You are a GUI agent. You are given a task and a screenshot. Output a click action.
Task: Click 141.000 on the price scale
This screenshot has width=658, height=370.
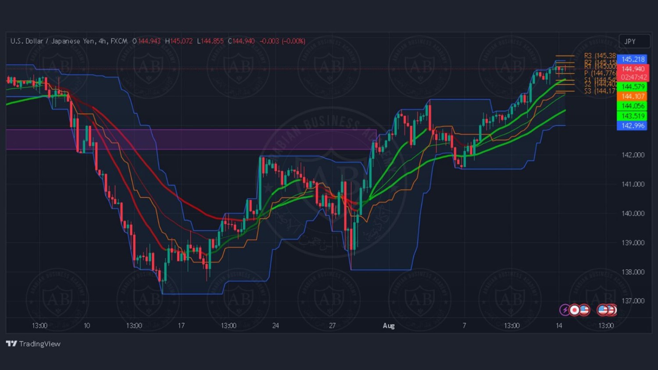[633, 184]
